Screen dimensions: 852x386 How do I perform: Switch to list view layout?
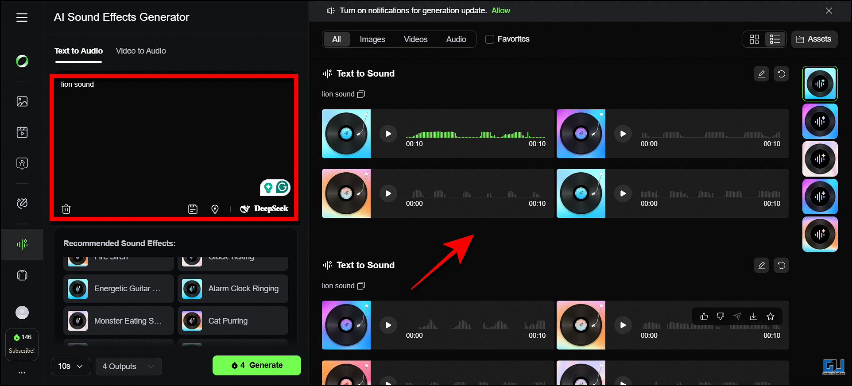[775, 39]
